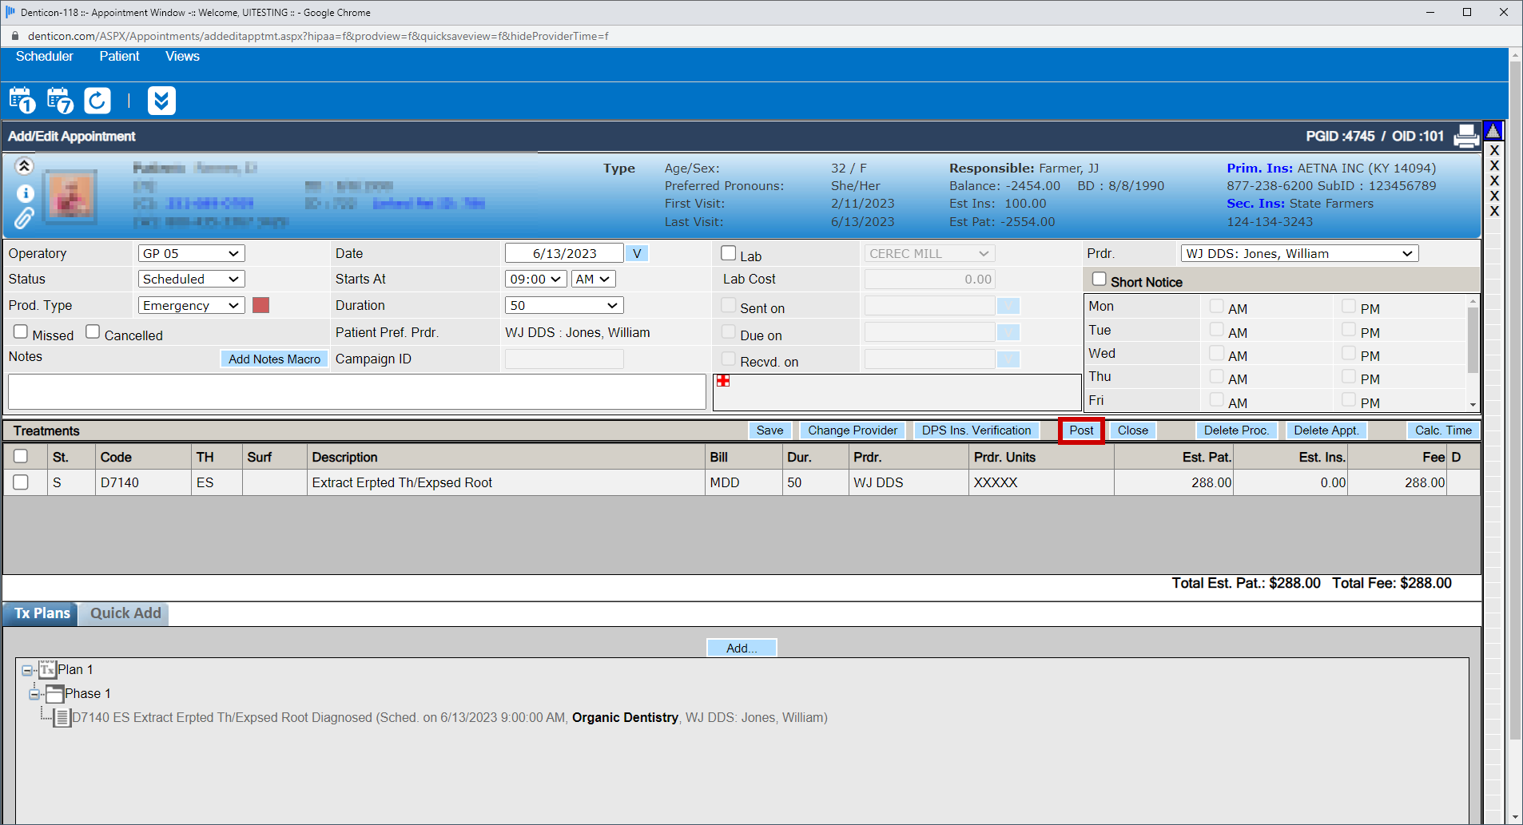The width and height of the screenshot is (1523, 825).
Task: Check Wednesday AM availability
Action: [x=1216, y=353]
